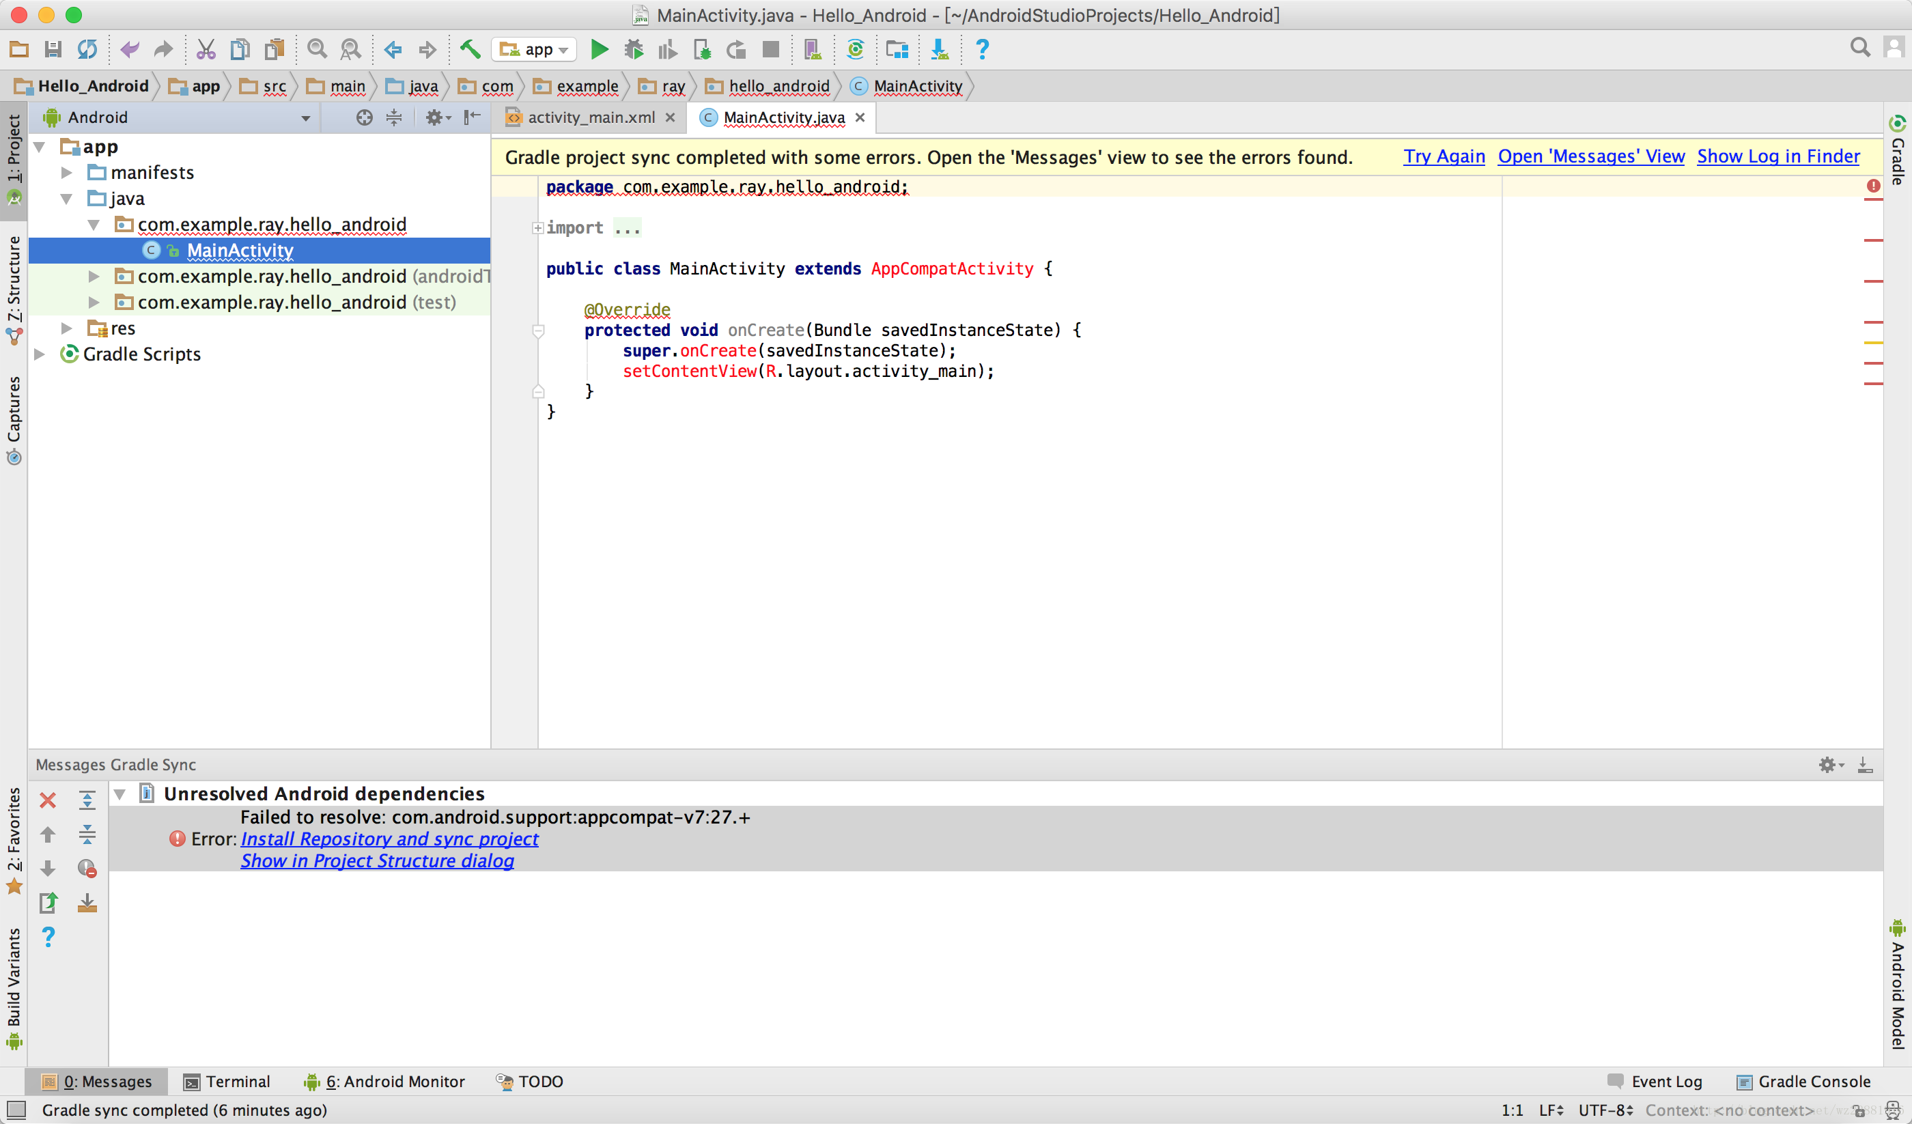Toggle the Z: Structure tool window

click(14, 291)
